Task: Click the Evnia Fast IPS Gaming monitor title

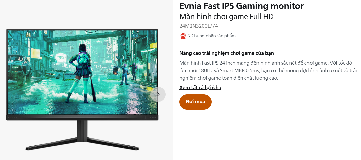Action: [x=242, y=6]
